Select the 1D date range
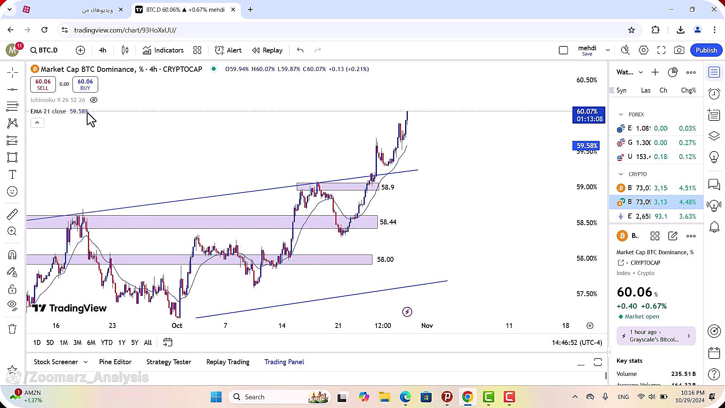 click(x=37, y=343)
